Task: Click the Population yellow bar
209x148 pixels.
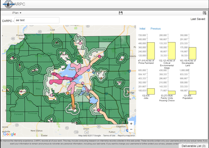Action: (193, 93)
